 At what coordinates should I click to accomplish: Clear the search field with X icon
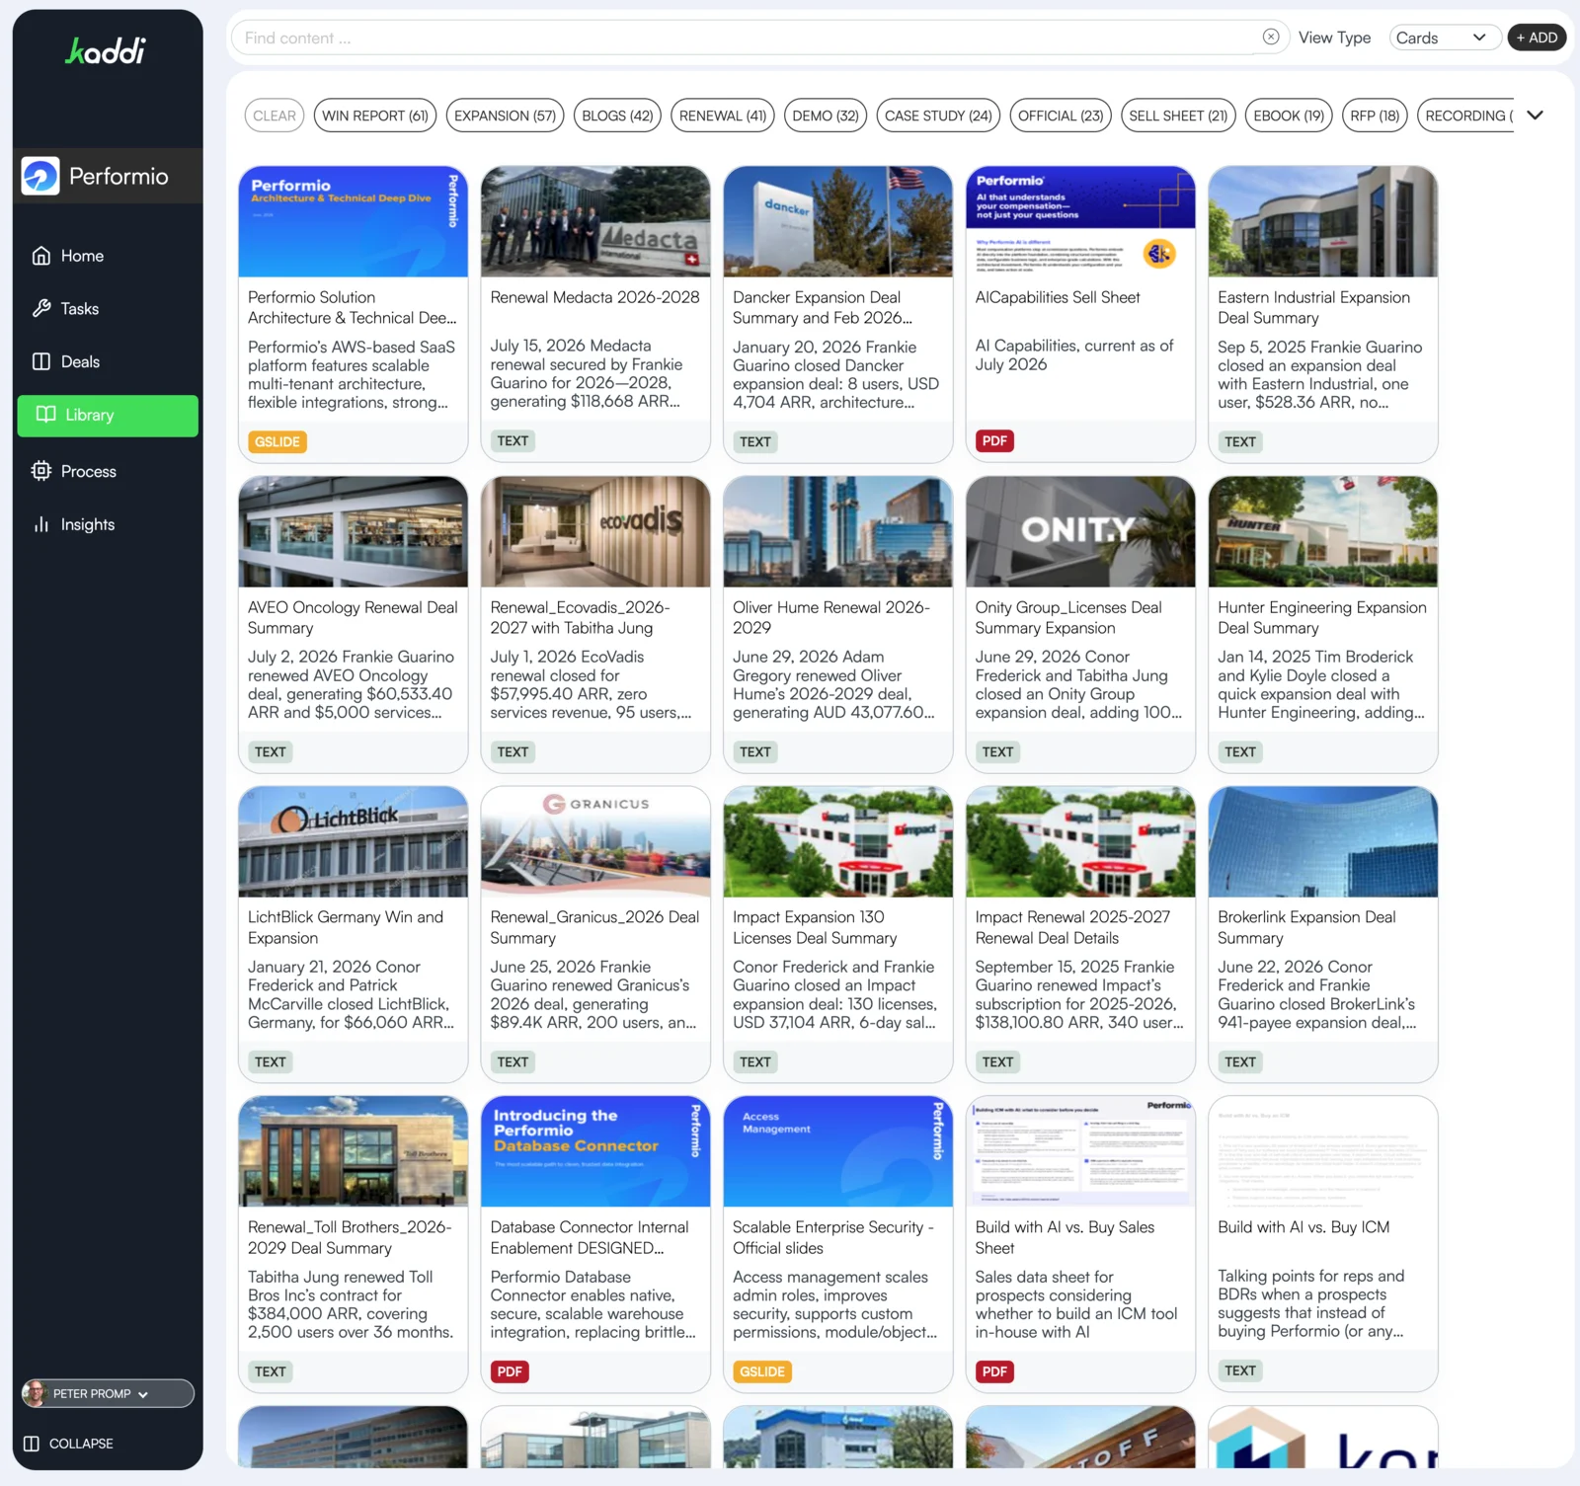click(1271, 38)
